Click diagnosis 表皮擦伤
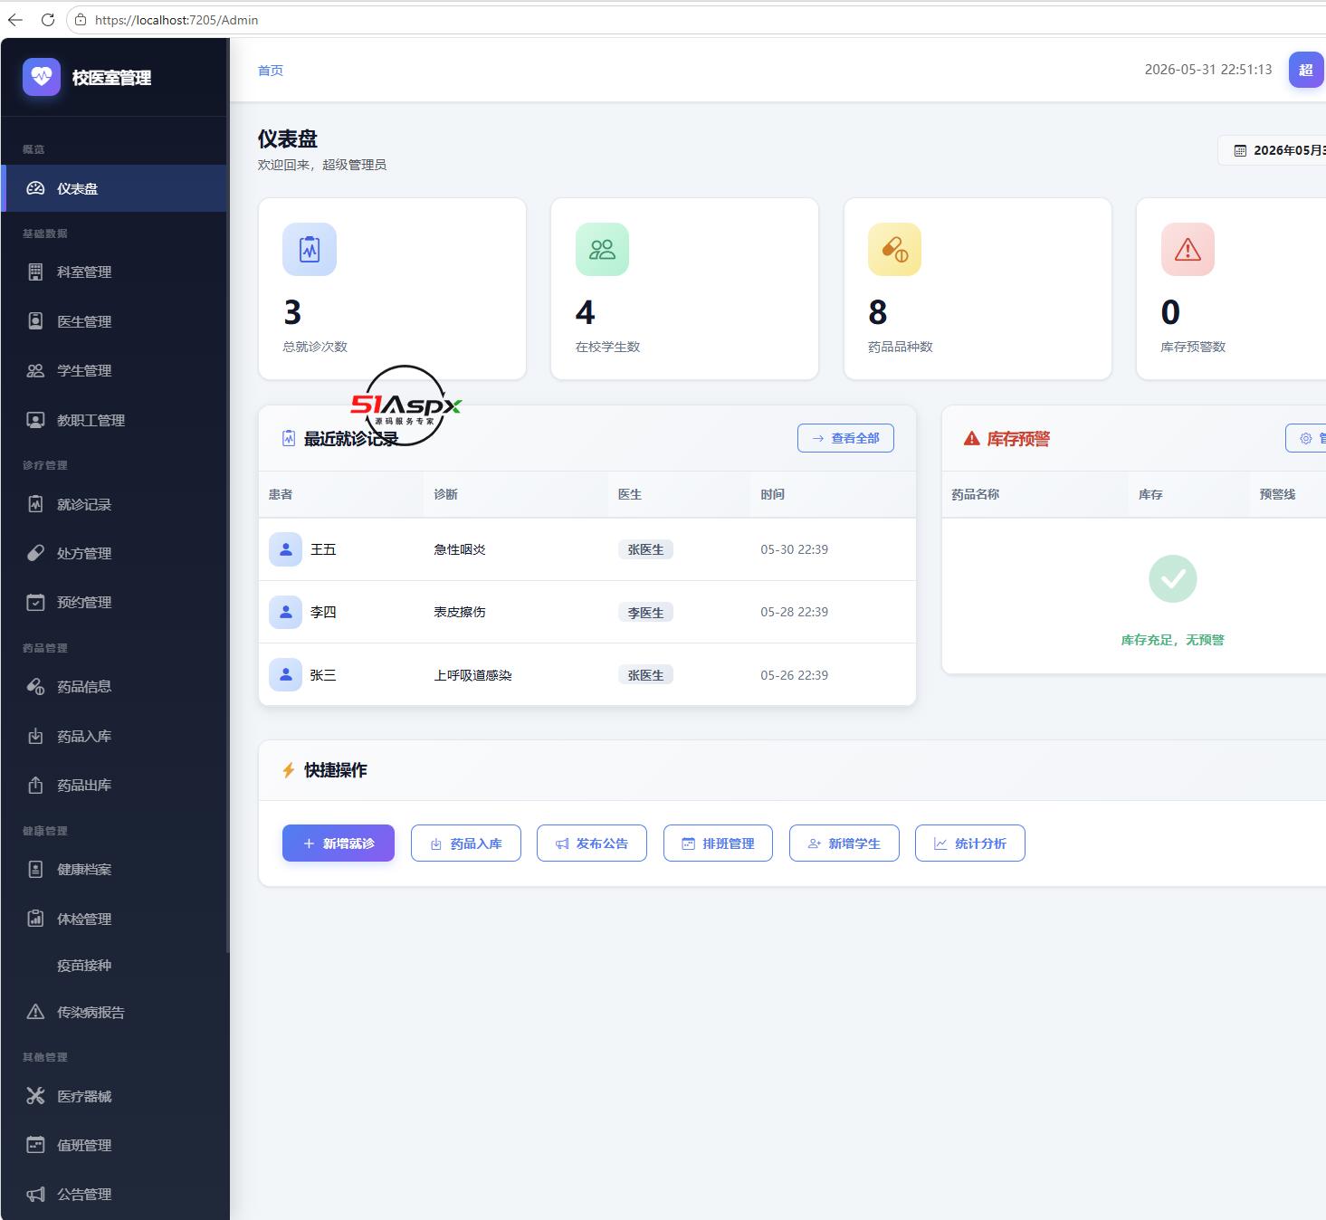1326x1220 pixels. click(460, 612)
